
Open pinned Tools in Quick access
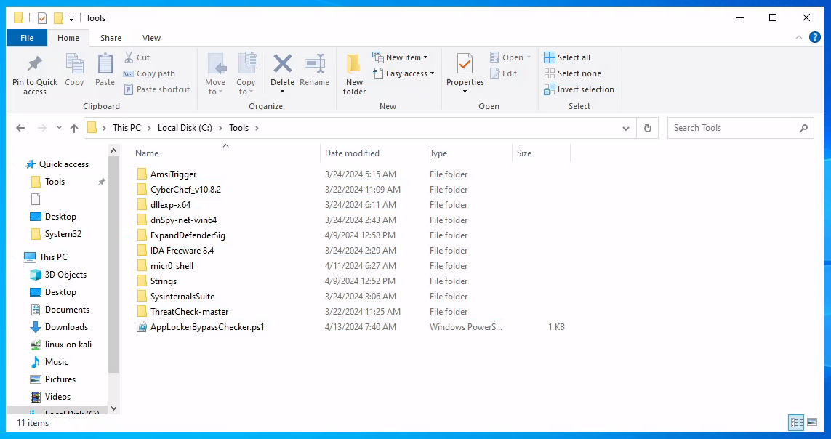[55, 182]
